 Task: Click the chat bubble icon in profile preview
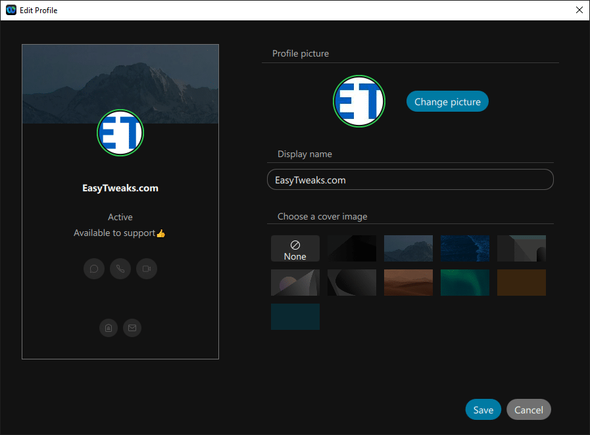94,269
